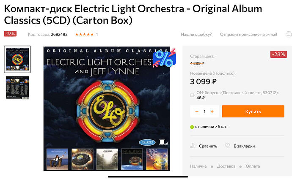Select the back cover thumbnail
The height and width of the screenshot is (179, 292).
click(17, 87)
